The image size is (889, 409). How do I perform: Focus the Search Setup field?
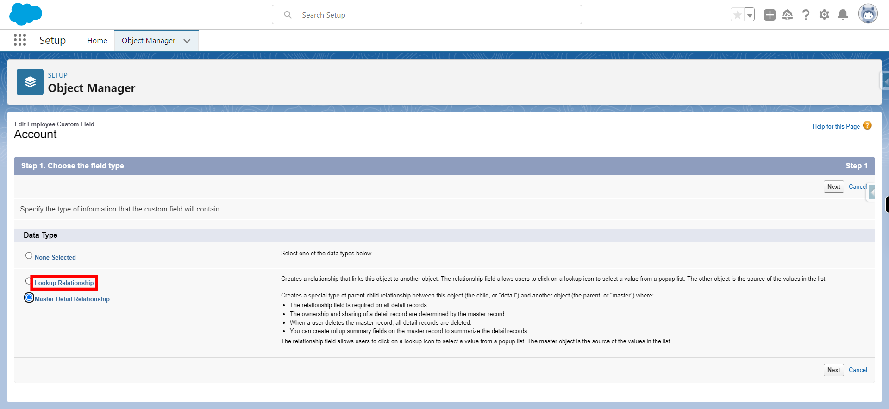(x=426, y=15)
